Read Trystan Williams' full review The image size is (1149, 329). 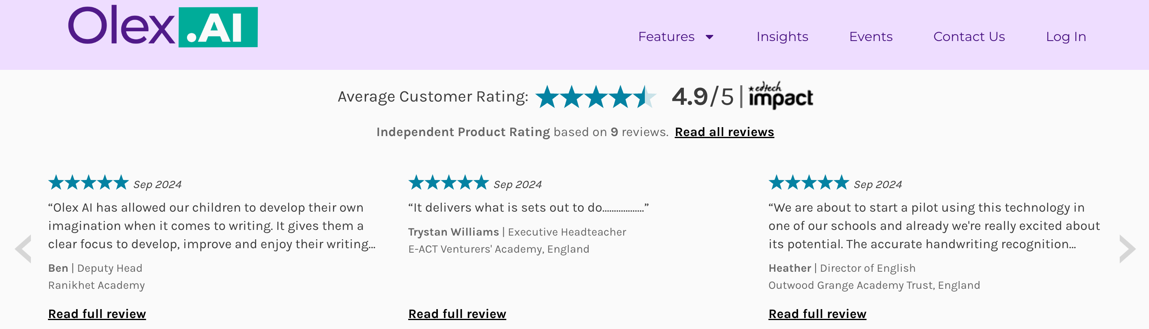[x=457, y=314]
